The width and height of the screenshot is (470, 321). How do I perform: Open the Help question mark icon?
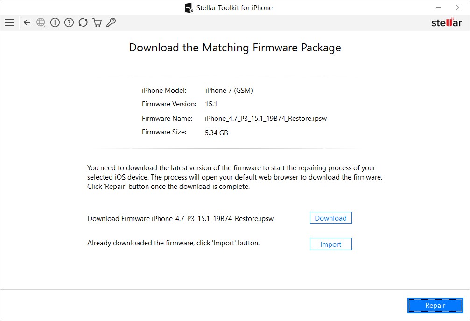click(69, 22)
